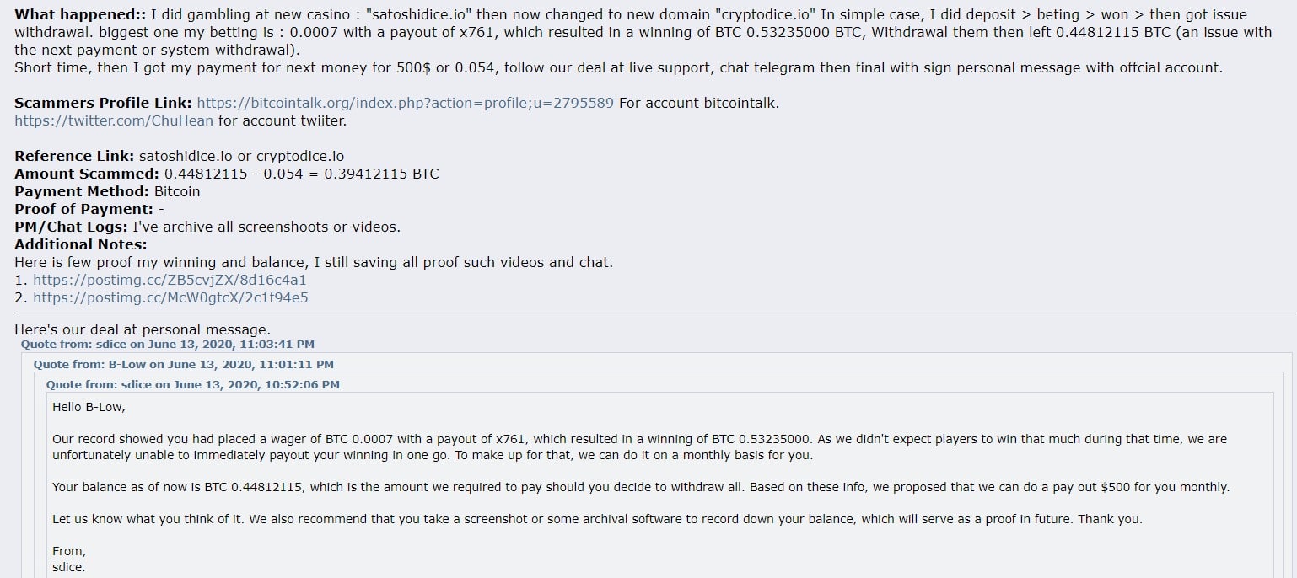Click the "Let us know what you think" paragraph

click(597, 519)
